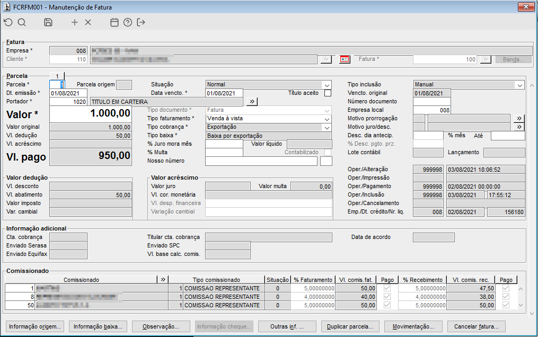This screenshot has height=337, width=538.
Task: Click the % Multa input field
Action: coord(224,152)
